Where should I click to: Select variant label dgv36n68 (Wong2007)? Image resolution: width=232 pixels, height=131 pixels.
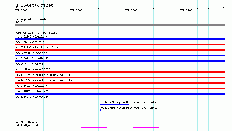coord(30,42)
